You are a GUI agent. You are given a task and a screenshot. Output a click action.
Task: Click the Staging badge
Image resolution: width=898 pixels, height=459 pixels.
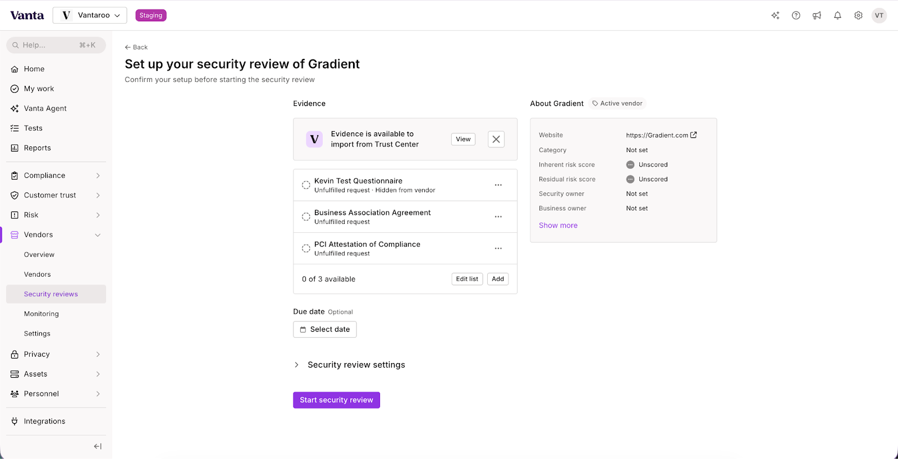pyautogui.click(x=151, y=15)
